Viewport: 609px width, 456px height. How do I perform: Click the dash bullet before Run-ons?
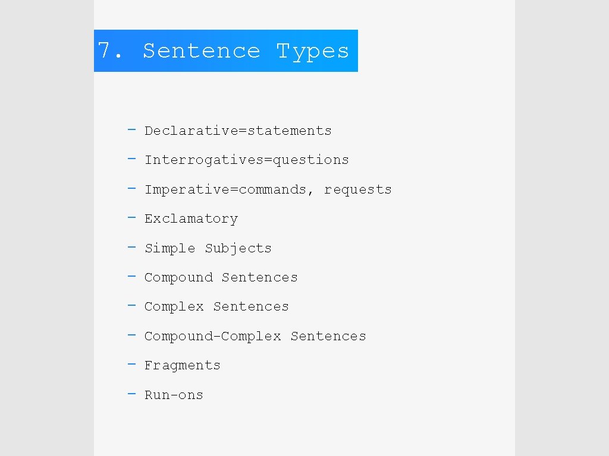(x=131, y=394)
